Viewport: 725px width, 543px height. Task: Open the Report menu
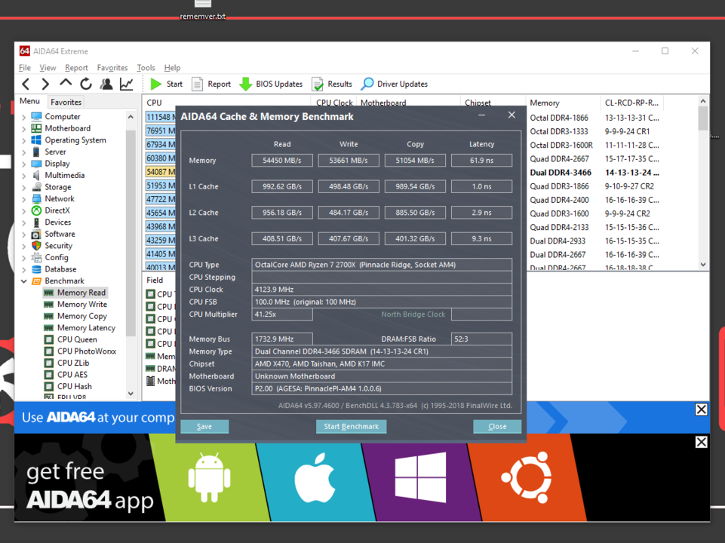coord(76,68)
